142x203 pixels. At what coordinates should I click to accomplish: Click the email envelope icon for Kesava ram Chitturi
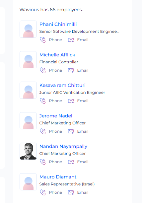coord(71,101)
